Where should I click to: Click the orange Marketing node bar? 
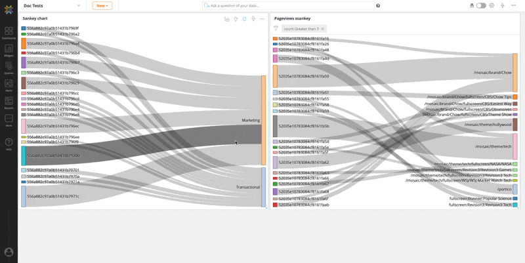tap(264, 120)
